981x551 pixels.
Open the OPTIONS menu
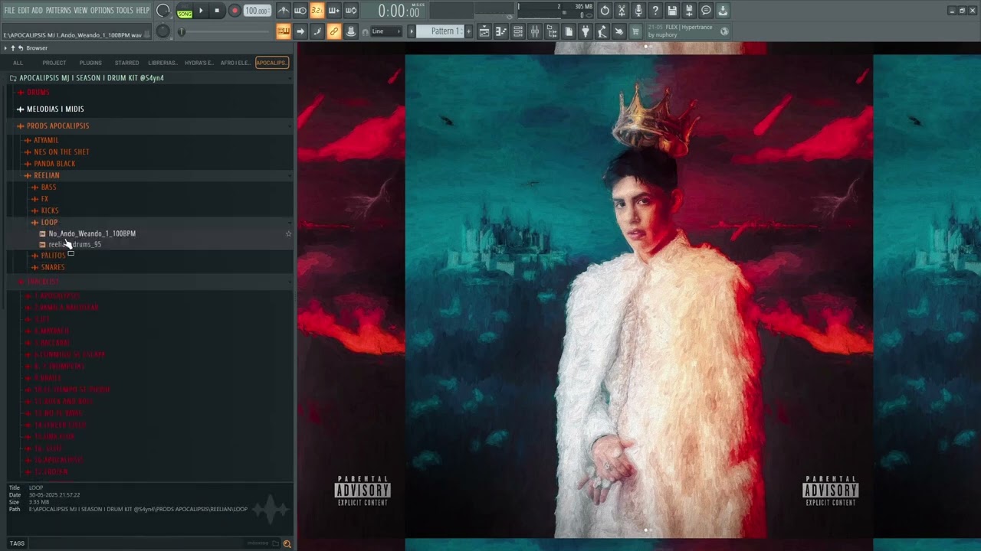(102, 11)
